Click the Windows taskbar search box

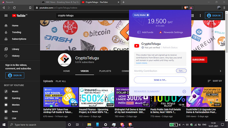click(x=37, y=125)
